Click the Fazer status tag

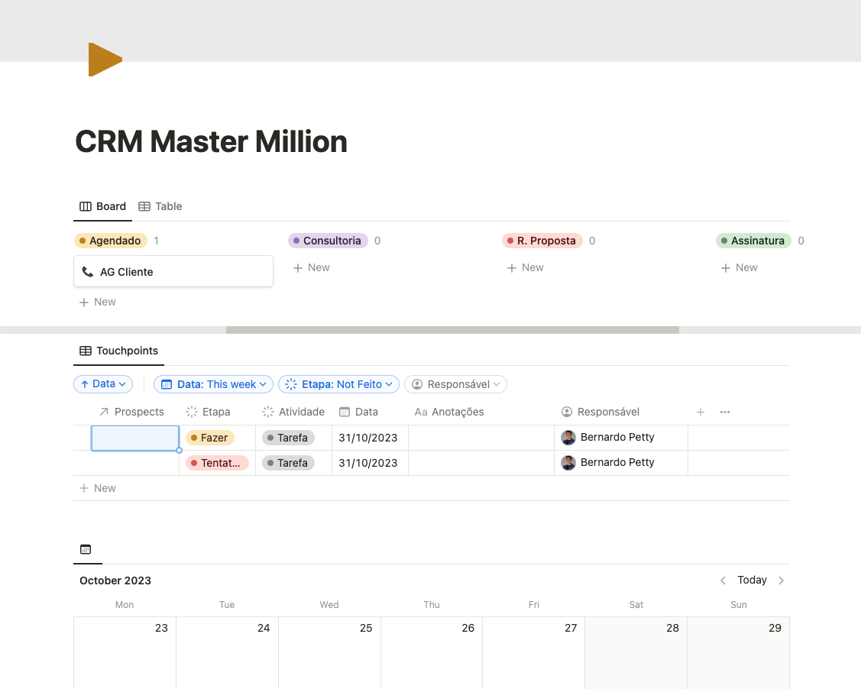[x=209, y=438]
